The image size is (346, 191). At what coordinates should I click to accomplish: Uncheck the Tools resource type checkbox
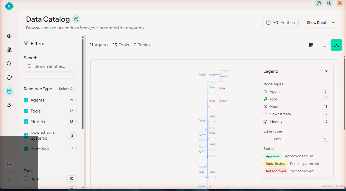click(x=26, y=111)
